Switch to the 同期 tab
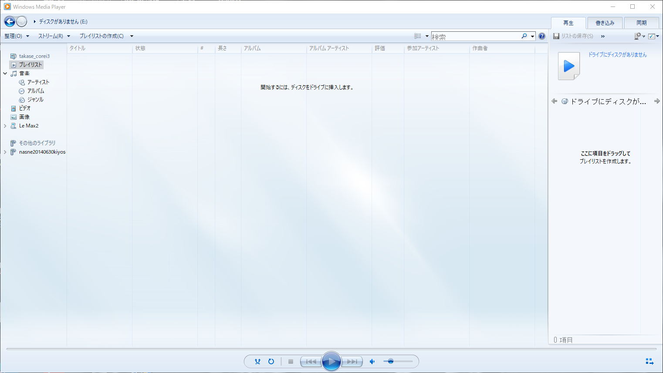Viewport: 663px width, 373px height. coord(641,23)
